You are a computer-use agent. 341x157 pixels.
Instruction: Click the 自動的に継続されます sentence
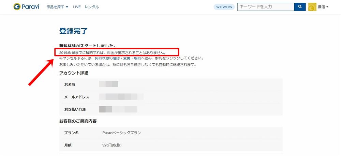[x=128, y=65]
